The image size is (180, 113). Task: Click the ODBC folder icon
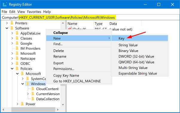pyautogui.click(x=17, y=63)
